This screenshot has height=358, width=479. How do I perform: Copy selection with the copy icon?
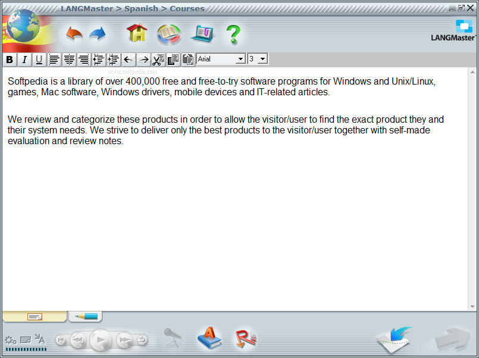click(x=173, y=60)
